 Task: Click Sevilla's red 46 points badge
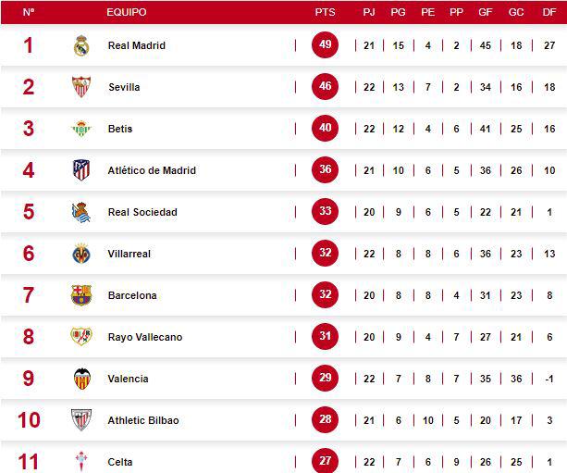325,87
